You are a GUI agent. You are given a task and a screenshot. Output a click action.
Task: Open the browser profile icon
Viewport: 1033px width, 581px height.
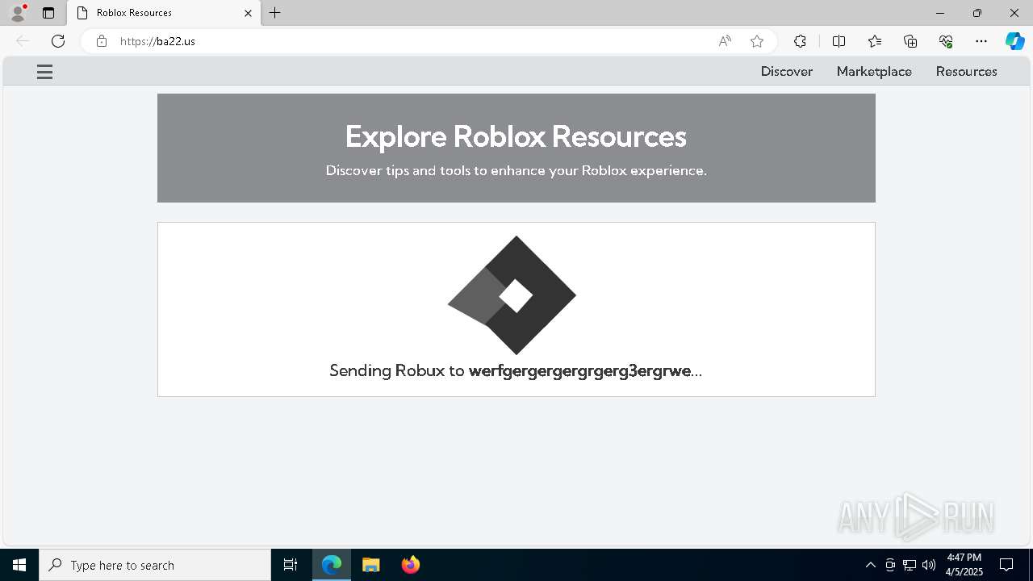tap(18, 13)
